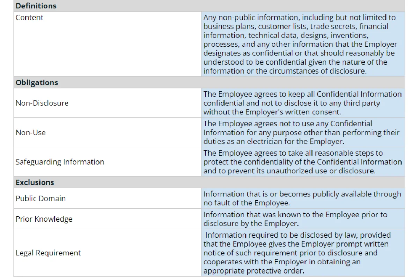
Task: Edit the Safeguarding Information description field
Action: pyautogui.click(x=303, y=162)
